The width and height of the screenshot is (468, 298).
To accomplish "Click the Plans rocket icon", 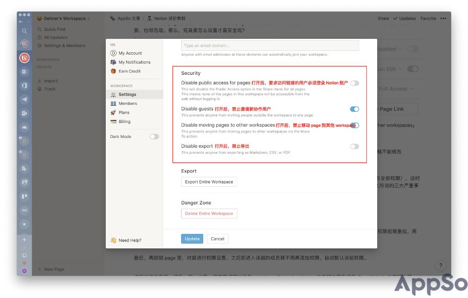I will click(113, 112).
